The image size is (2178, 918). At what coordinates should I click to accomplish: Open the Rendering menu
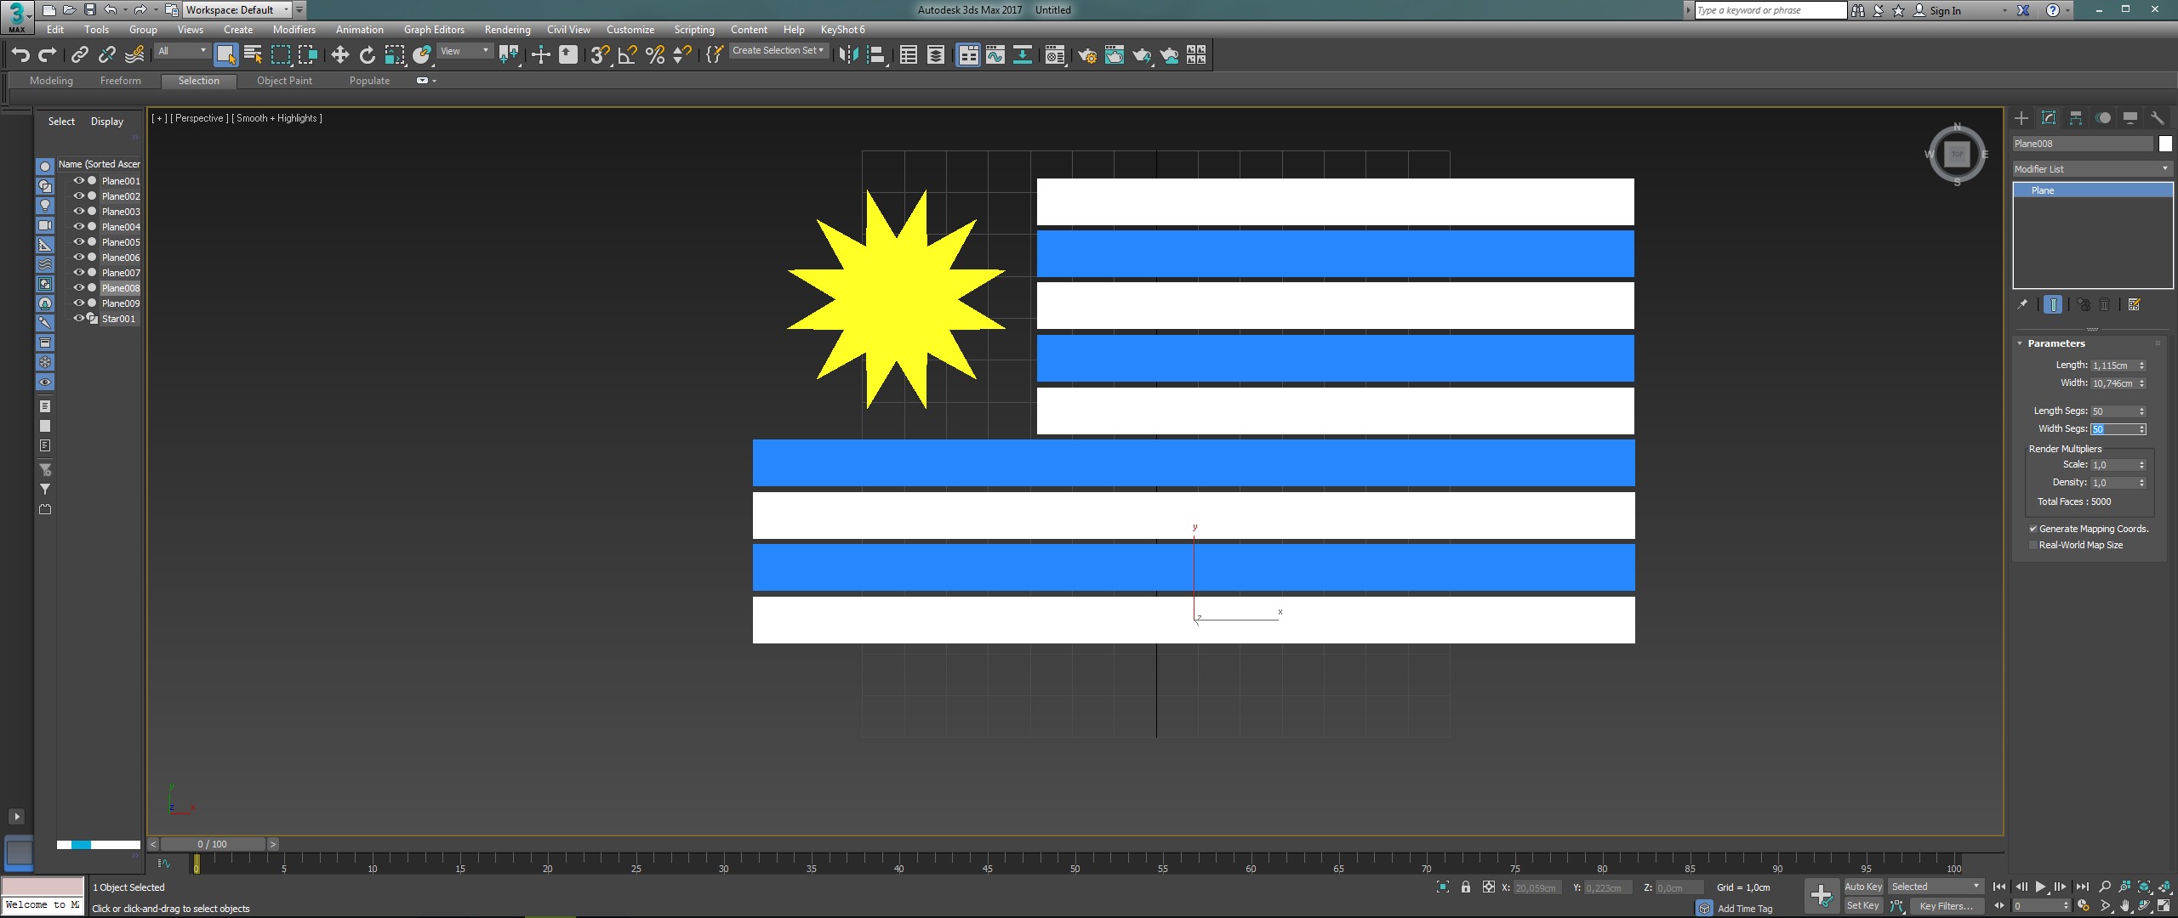[507, 30]
